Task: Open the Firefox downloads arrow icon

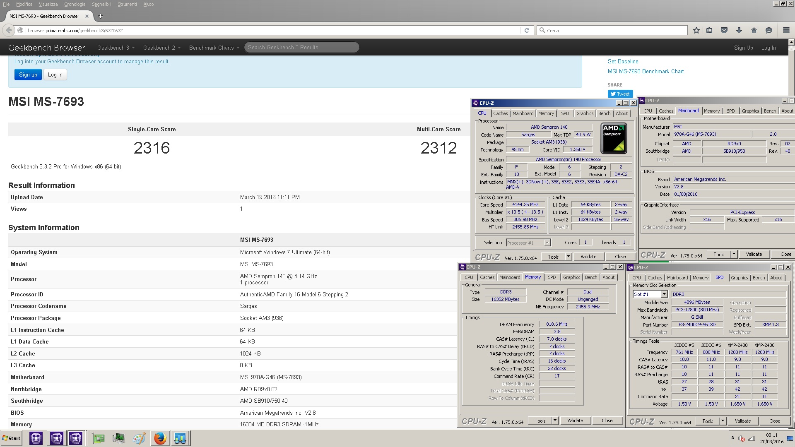Action: [x=739, y=30]
